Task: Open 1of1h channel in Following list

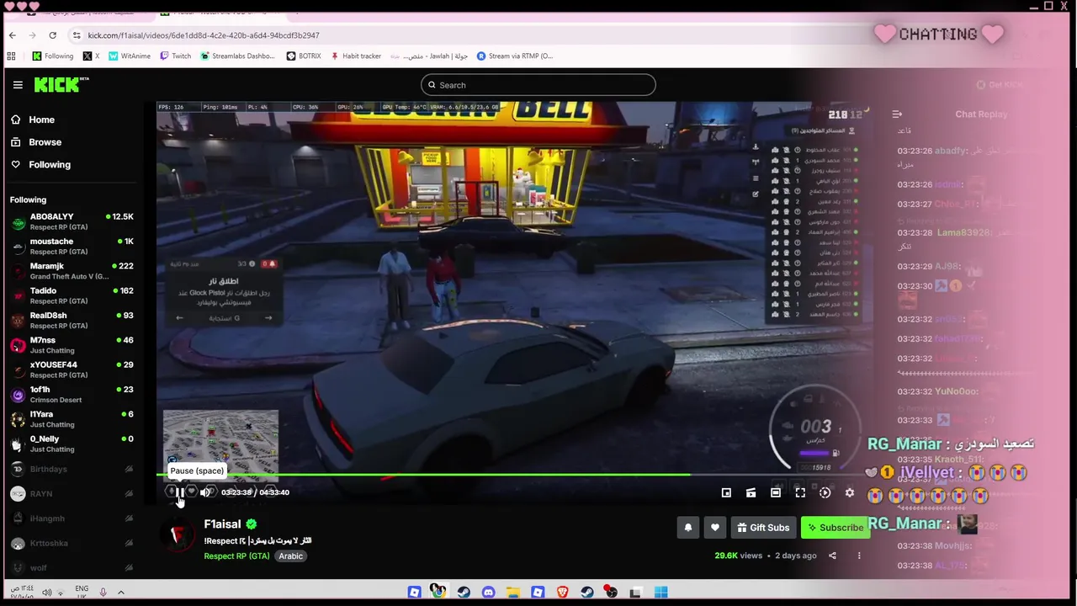Action: point(72,394)
